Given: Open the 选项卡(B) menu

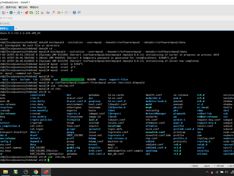Looking at the screenshot, I should coord(11,7).
